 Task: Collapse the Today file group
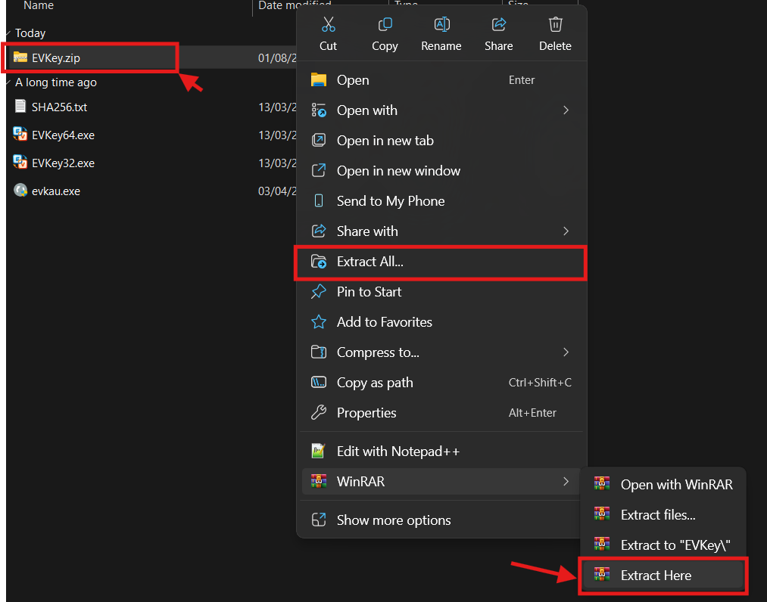pos(8,33)
